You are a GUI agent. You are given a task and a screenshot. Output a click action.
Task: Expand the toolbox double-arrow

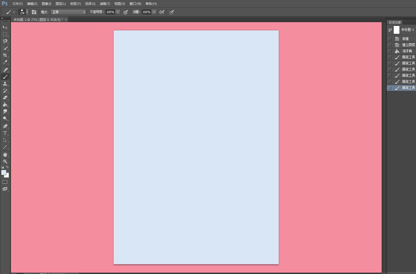point(2,18)
